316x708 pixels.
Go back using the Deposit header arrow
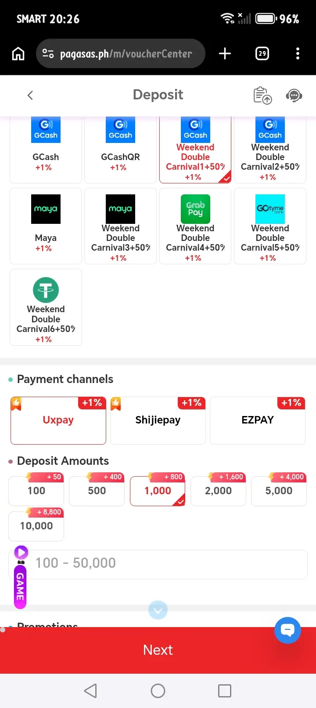(x=30, y=95)
